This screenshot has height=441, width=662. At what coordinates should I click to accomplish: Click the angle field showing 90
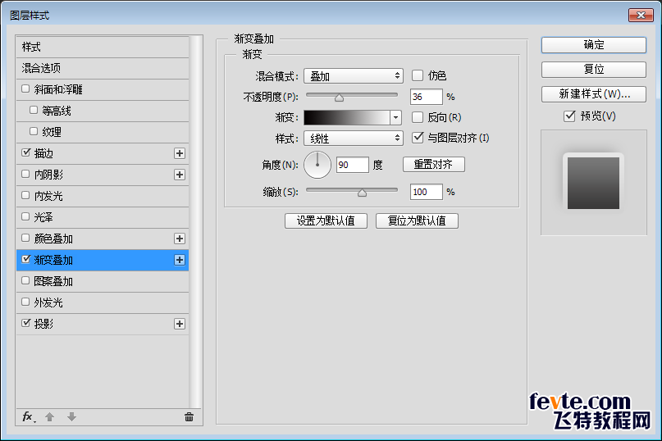[x=353, y=165]
